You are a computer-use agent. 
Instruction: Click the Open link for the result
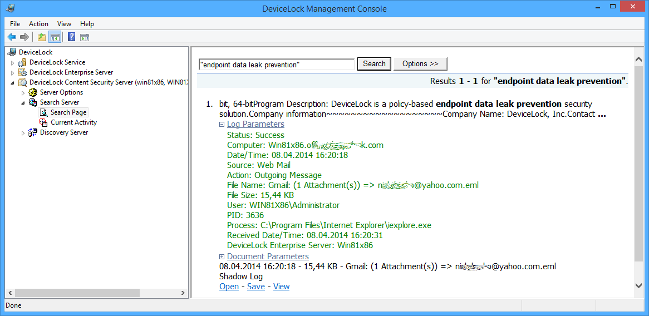(229, 286)
